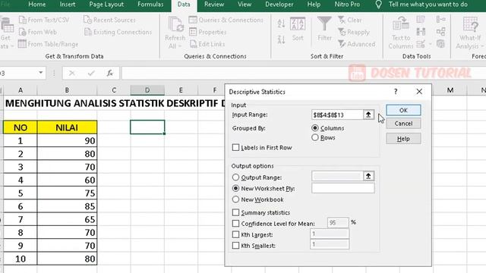Open Queries & Connections pane
The image size is (486, 273).
[226, 20]
